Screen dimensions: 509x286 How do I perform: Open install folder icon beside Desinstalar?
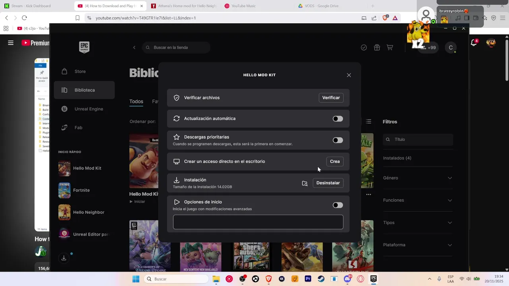click(x=305, y=183)
